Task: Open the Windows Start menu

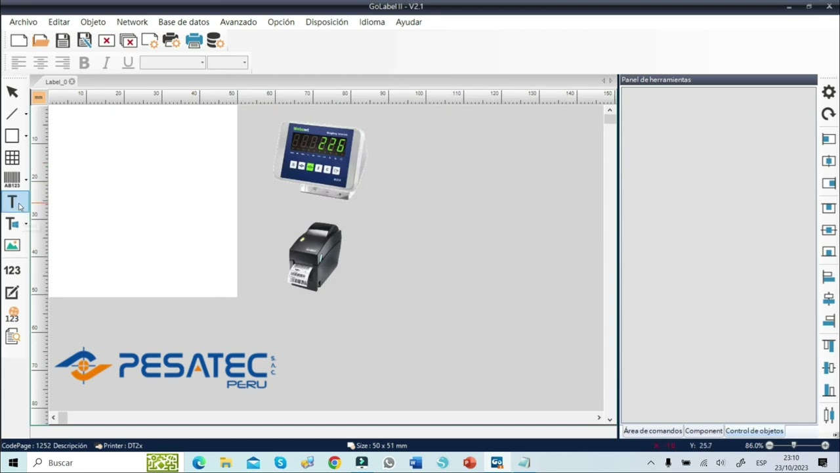Action: pos(13,462)
